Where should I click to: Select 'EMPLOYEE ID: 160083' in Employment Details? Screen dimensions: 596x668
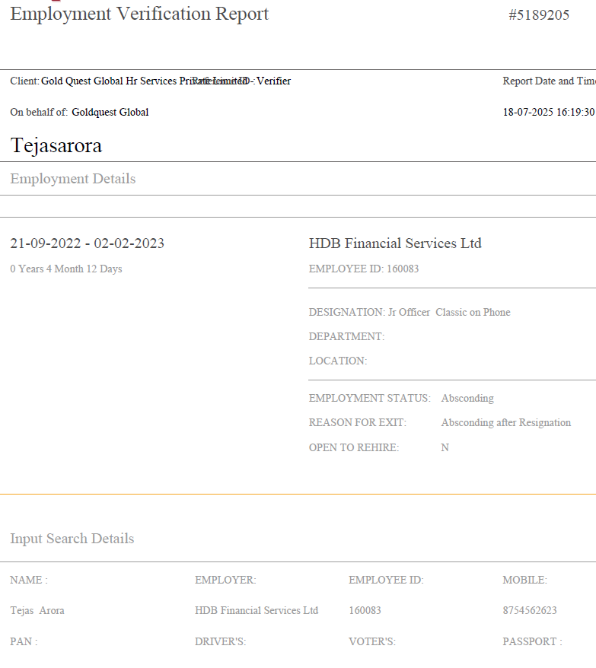(364, 269)
